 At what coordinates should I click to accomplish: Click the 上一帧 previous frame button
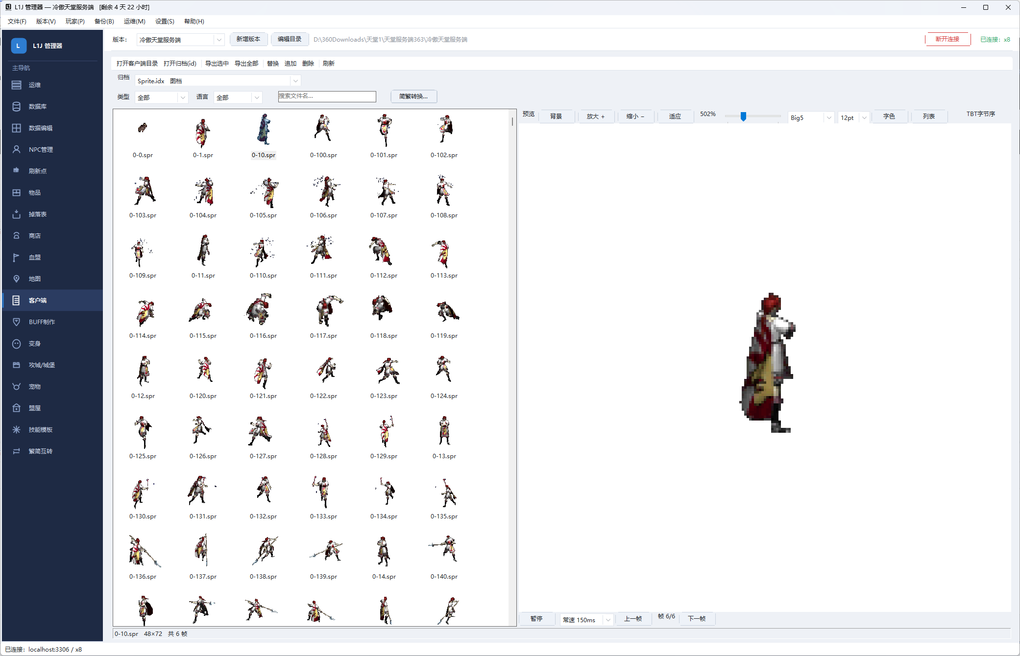click(x=633, y=619)
